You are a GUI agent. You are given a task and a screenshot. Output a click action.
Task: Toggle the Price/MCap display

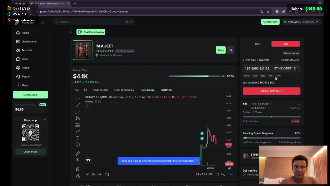(147, 90)
